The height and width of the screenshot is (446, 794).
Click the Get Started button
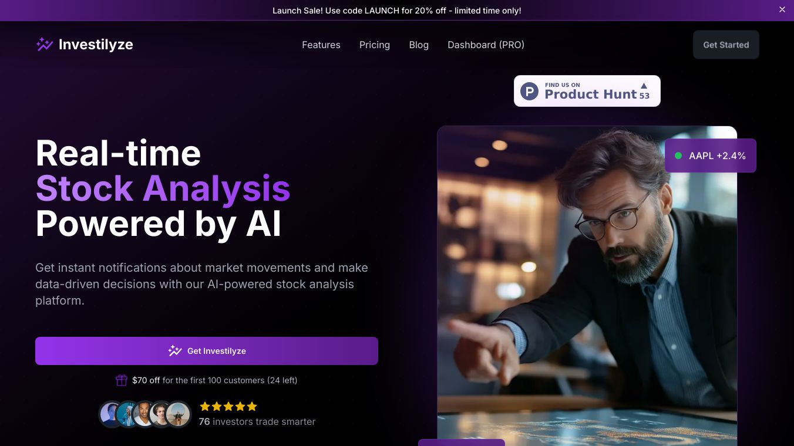pyautogui.click(x=726, y=45)
